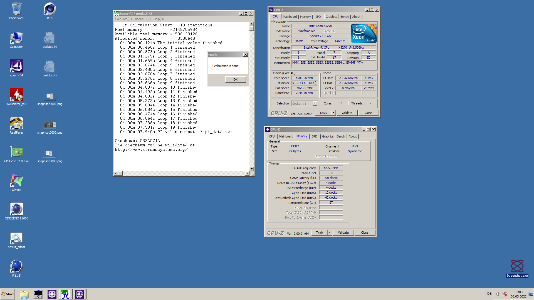Switch to About tab in upper CPU-Z window
Image resolution: width=534 pixels, height=300 pixels.
(x=356, y=17)
